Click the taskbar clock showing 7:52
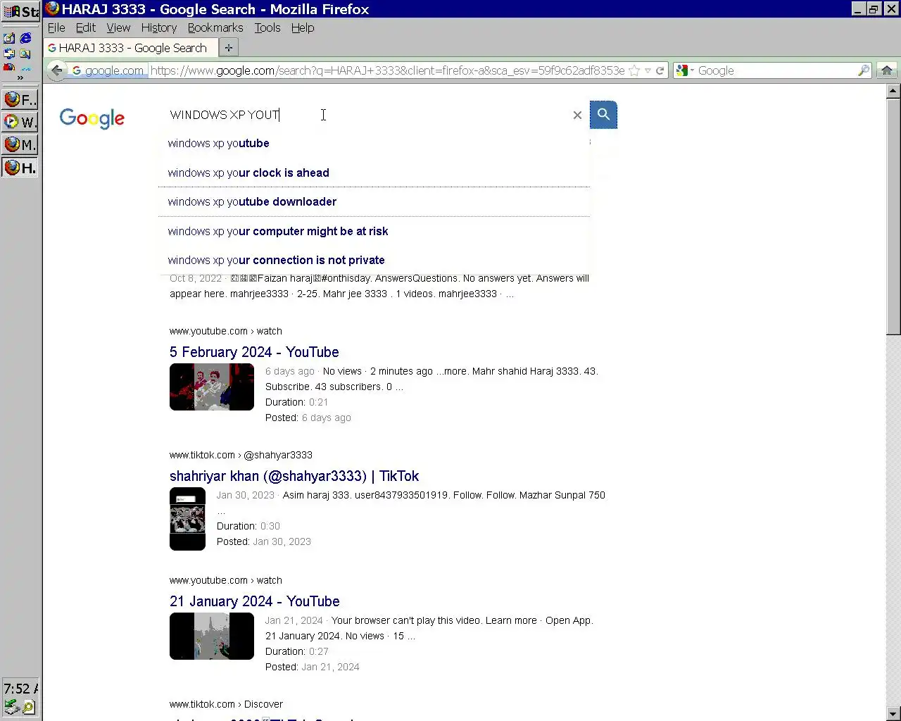Viewport: 901px width, 721px height. [21, 689]
